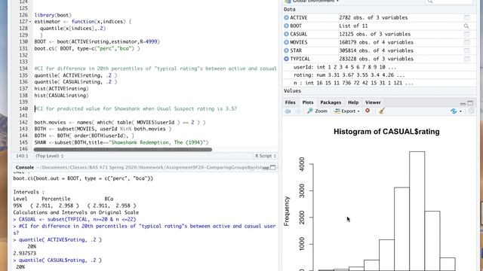The height and width of the screenshot is (271, 483).
Task: Open the Export plot dropdown
Action: pos(347,111)
